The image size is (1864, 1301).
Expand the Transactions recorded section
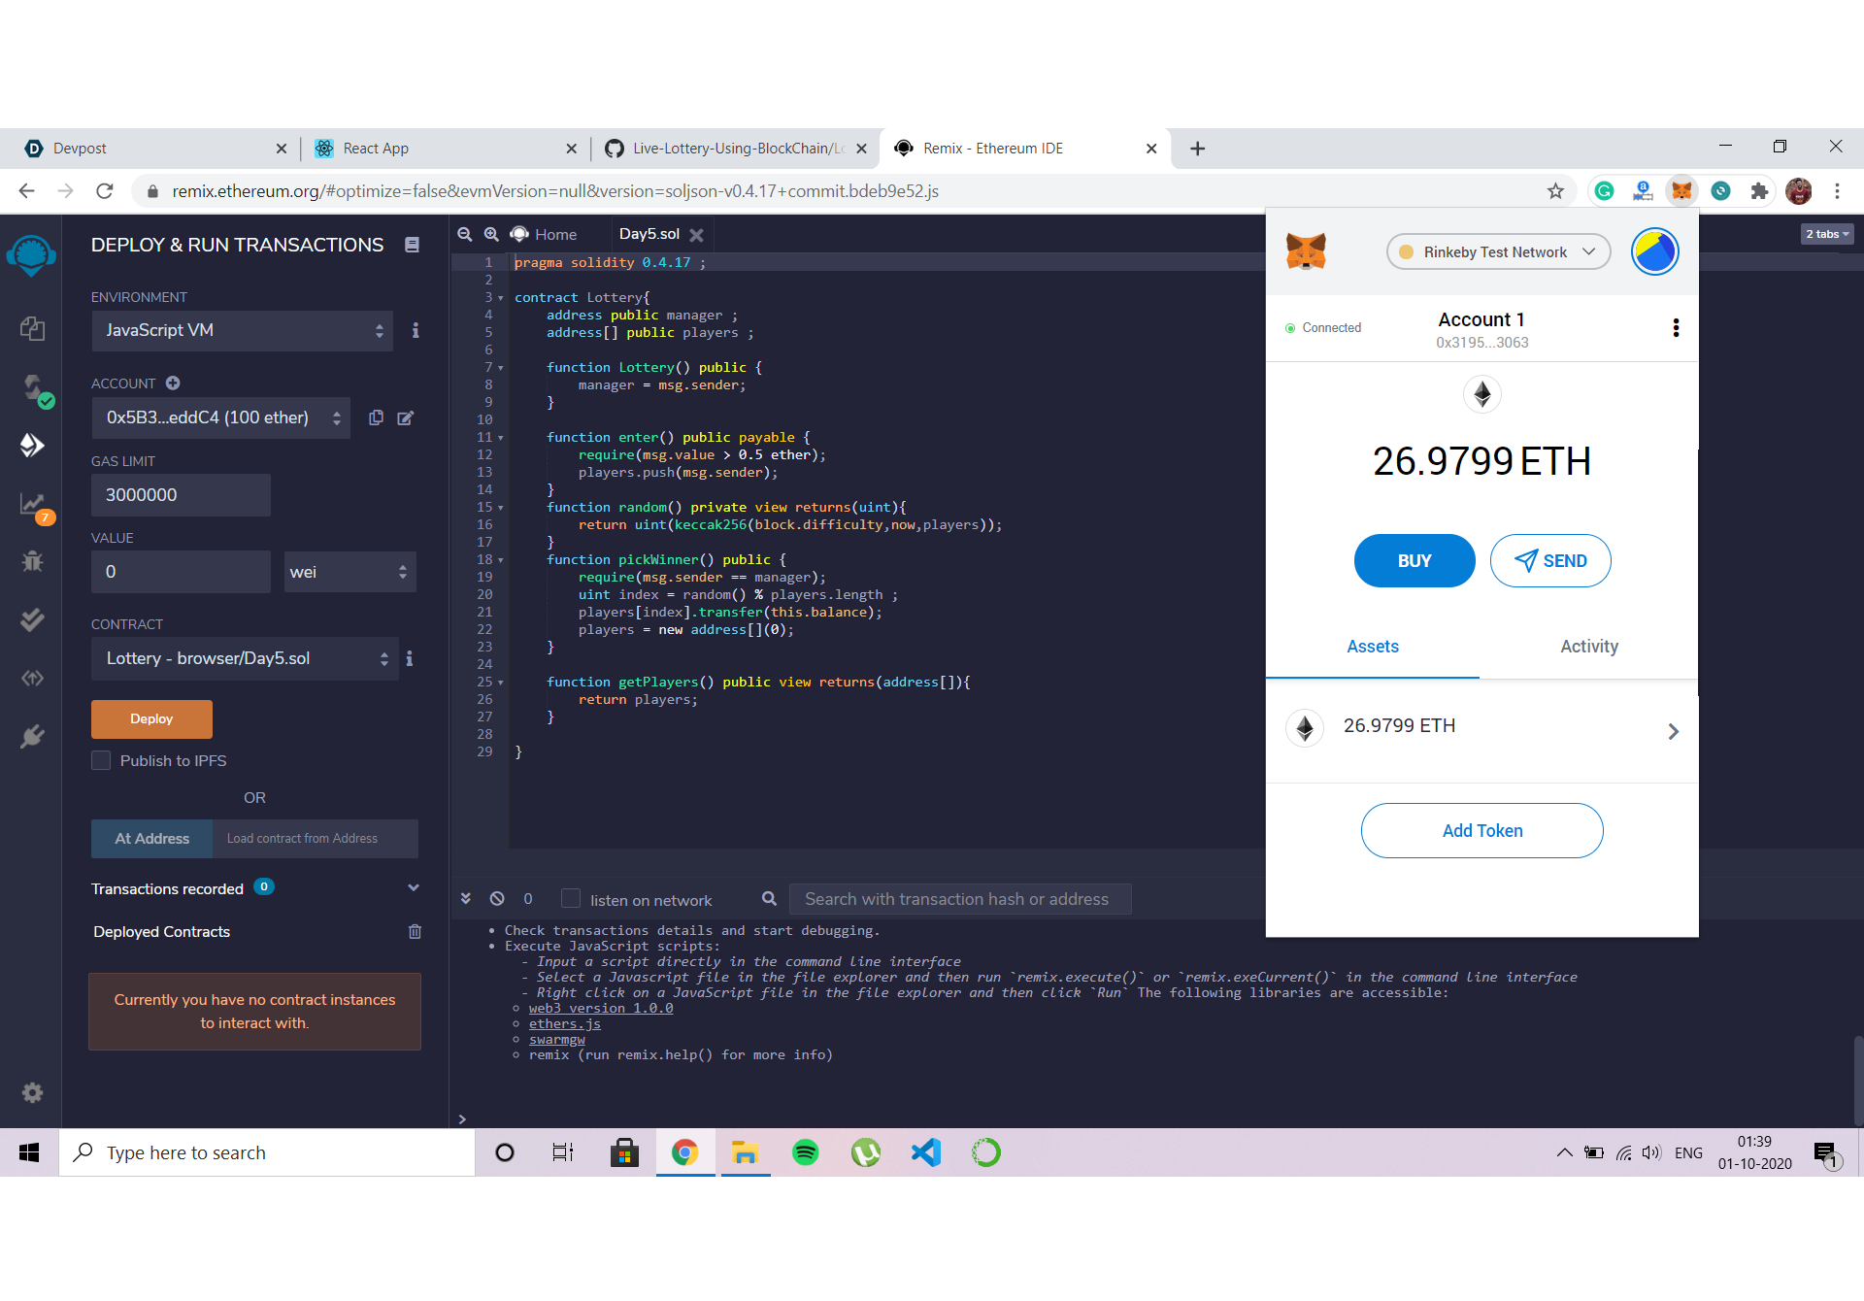pyautogui.click(x=414, y=887)
